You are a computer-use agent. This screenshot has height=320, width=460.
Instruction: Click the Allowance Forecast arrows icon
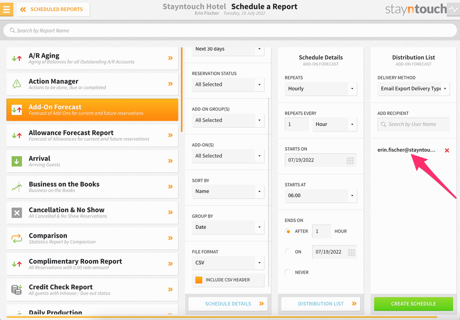[16, 135]
